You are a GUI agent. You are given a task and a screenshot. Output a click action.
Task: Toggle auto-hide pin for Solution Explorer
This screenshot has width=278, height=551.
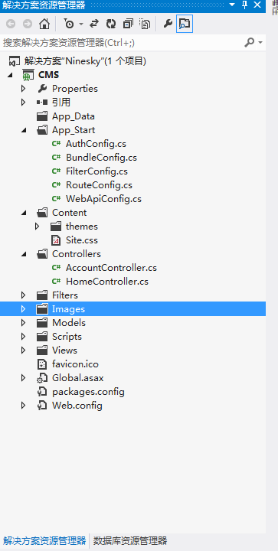click(x=245, y=5)
